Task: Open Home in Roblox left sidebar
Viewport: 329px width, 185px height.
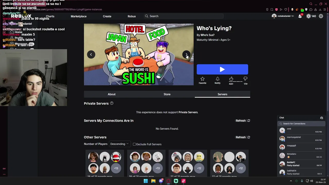Action: pos(16,32)
